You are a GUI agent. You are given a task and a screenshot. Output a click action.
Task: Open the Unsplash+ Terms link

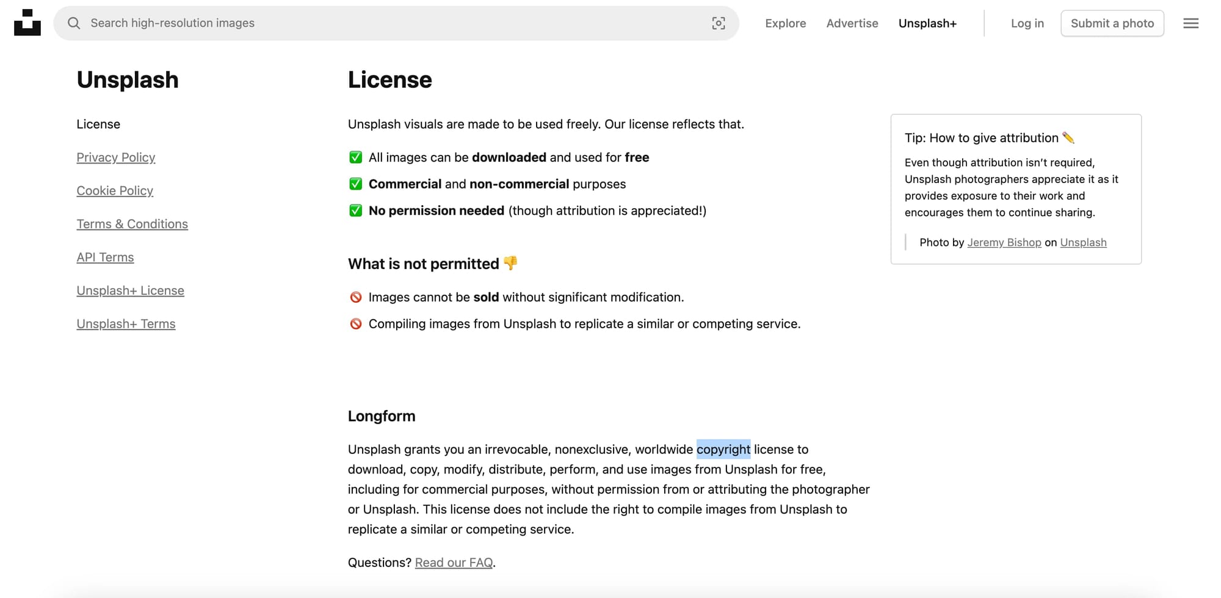click(x=126, y=324)
